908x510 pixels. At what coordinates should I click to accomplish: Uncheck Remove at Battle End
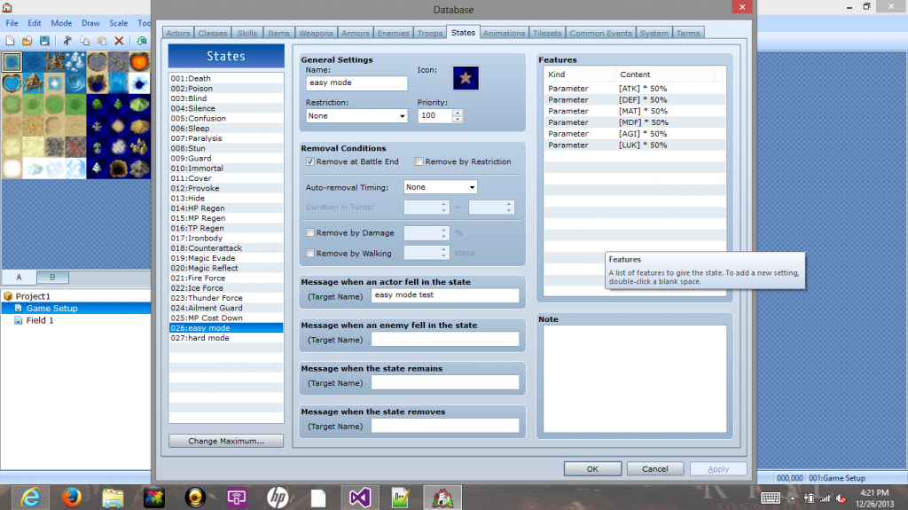tap(310, 162)
